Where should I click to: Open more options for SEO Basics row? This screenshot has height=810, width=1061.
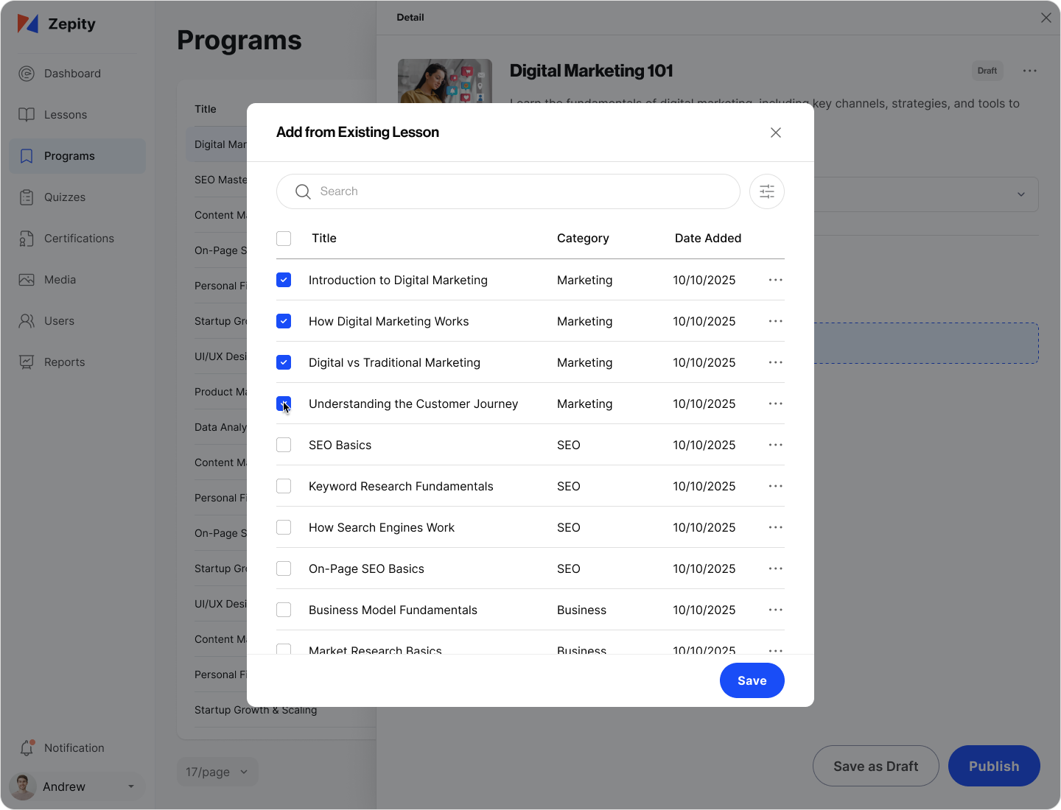[x=775, y=445]
